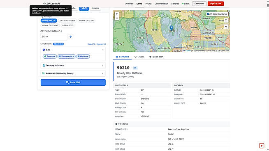Uncheck ZIP Code Boundaries checkbox
Viewport: 269px width, 151px height.
click(208, 14)
